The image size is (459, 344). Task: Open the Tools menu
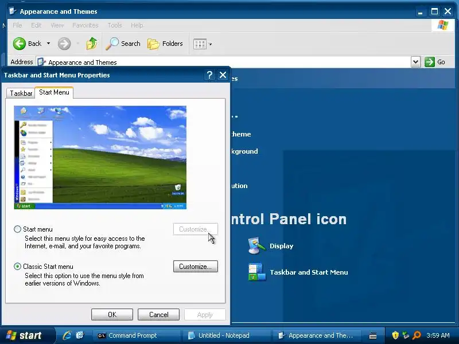[x=114, y=25]
